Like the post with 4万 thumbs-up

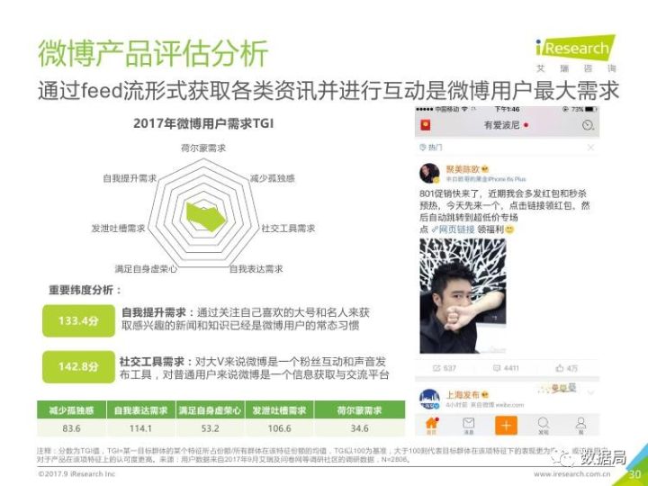pyautogui.click(x=560, y=368)
